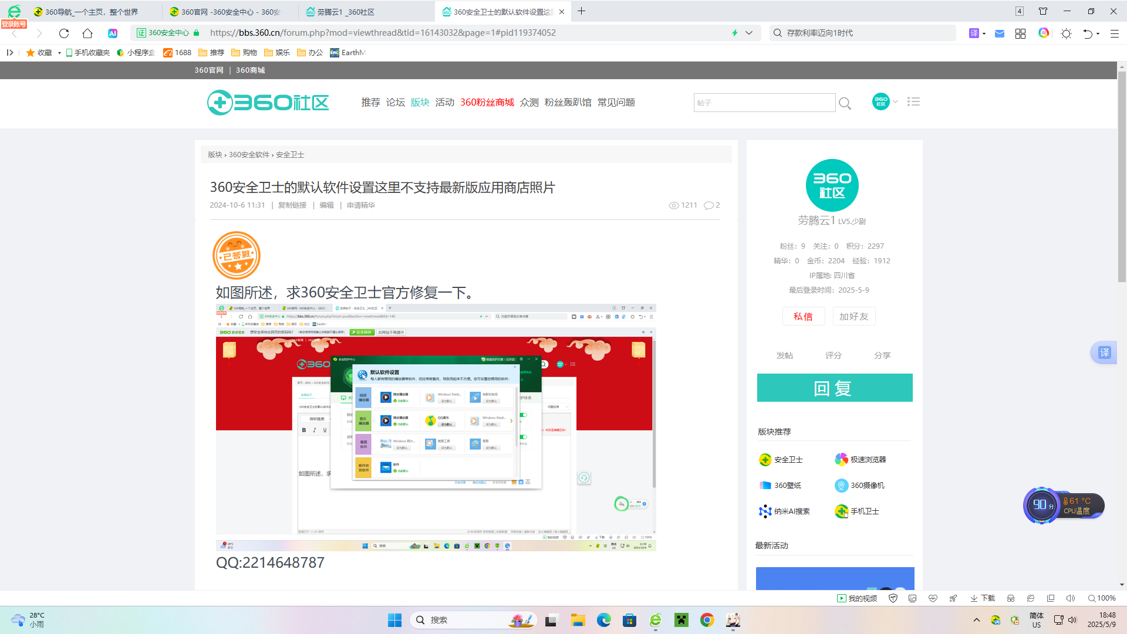Click the page vertical scrollbar thumb
The width and height of the screenshot is (1127, 634).
pyautogui.click(x=1122, y=176)
